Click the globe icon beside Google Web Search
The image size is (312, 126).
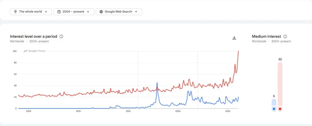pyautogui.click(x=101, y=12)
